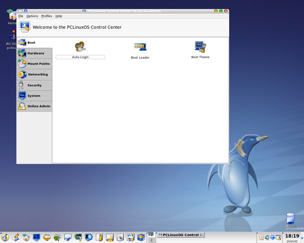Launch the paint brush graphics panel icon

[x=131, y=237]
